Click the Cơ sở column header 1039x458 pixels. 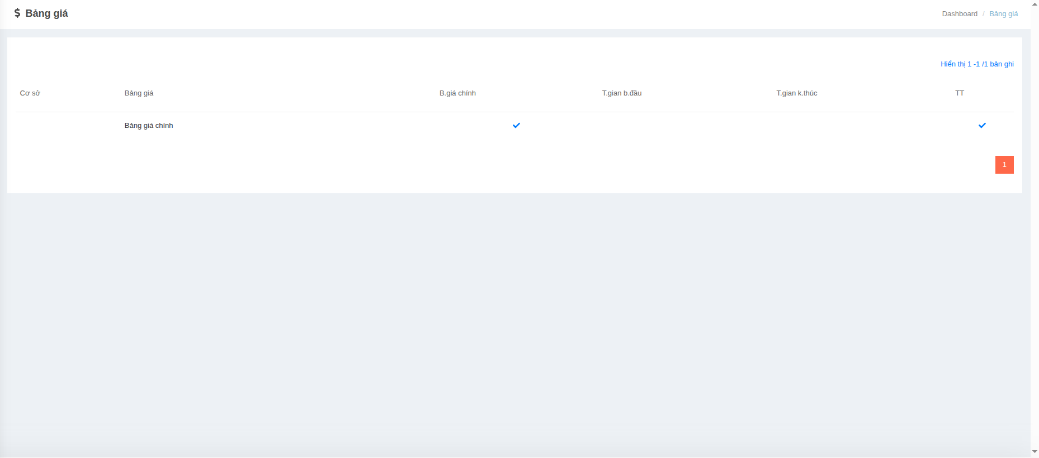[30, 93]
